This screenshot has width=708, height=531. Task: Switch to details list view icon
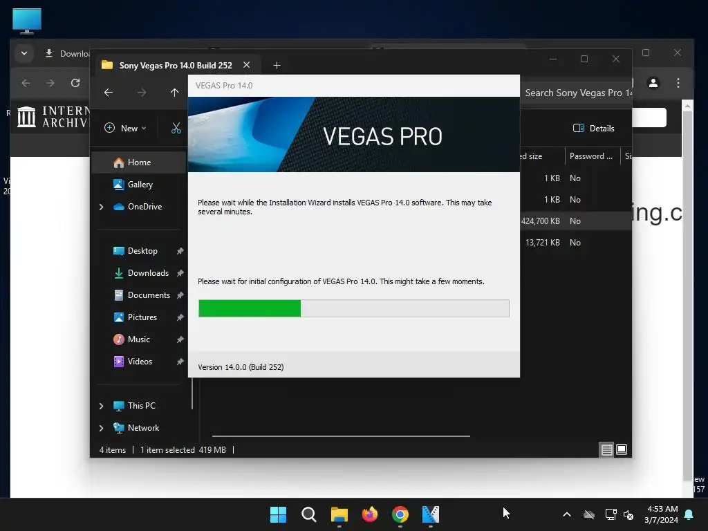(x=606, y=449)
